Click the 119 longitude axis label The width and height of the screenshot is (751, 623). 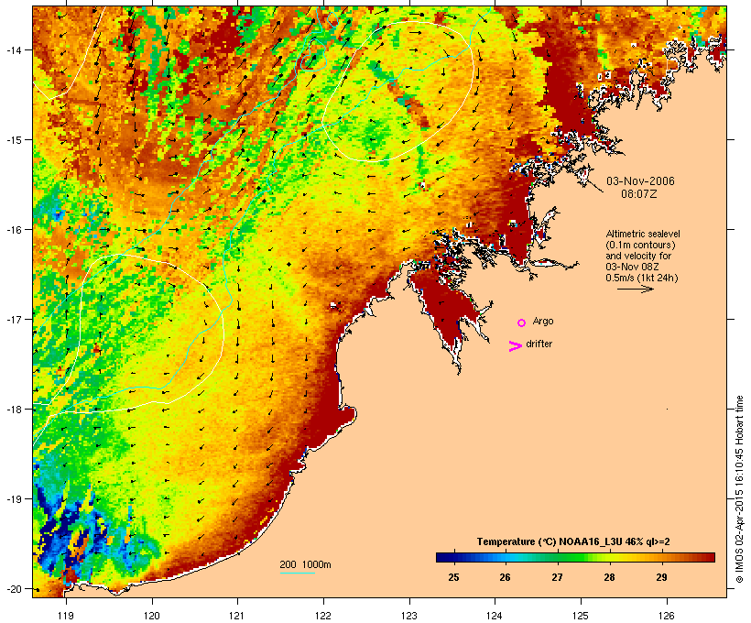pos(66,616)
